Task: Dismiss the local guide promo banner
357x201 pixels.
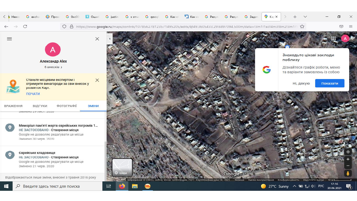Action: coord(97,80)
